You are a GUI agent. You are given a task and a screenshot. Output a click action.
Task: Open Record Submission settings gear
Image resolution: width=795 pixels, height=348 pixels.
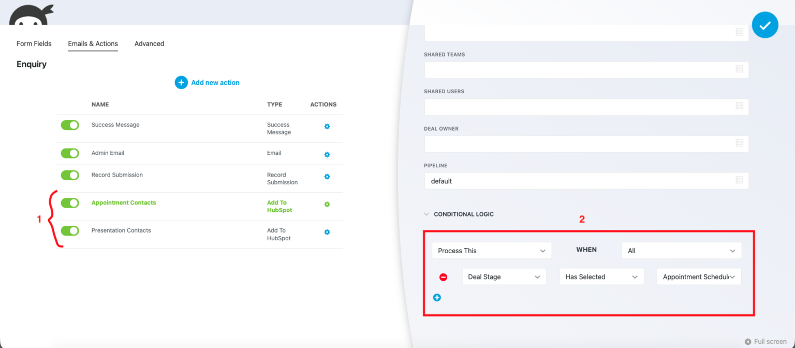(x=327, y=177)
